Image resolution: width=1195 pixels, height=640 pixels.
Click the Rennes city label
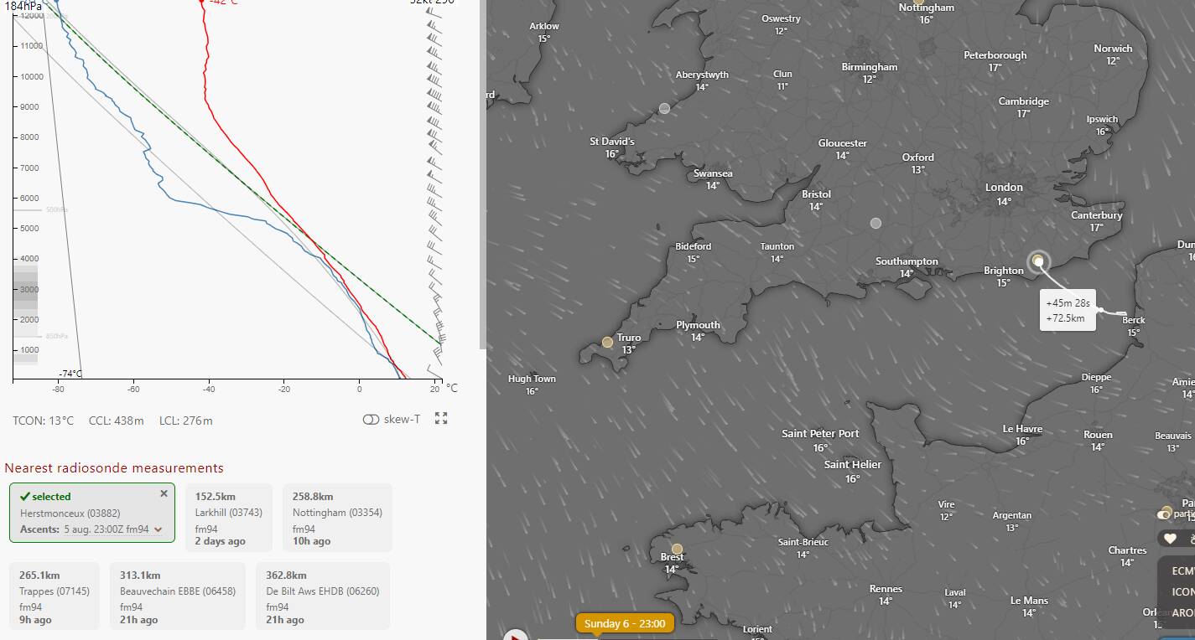[886, 589]
